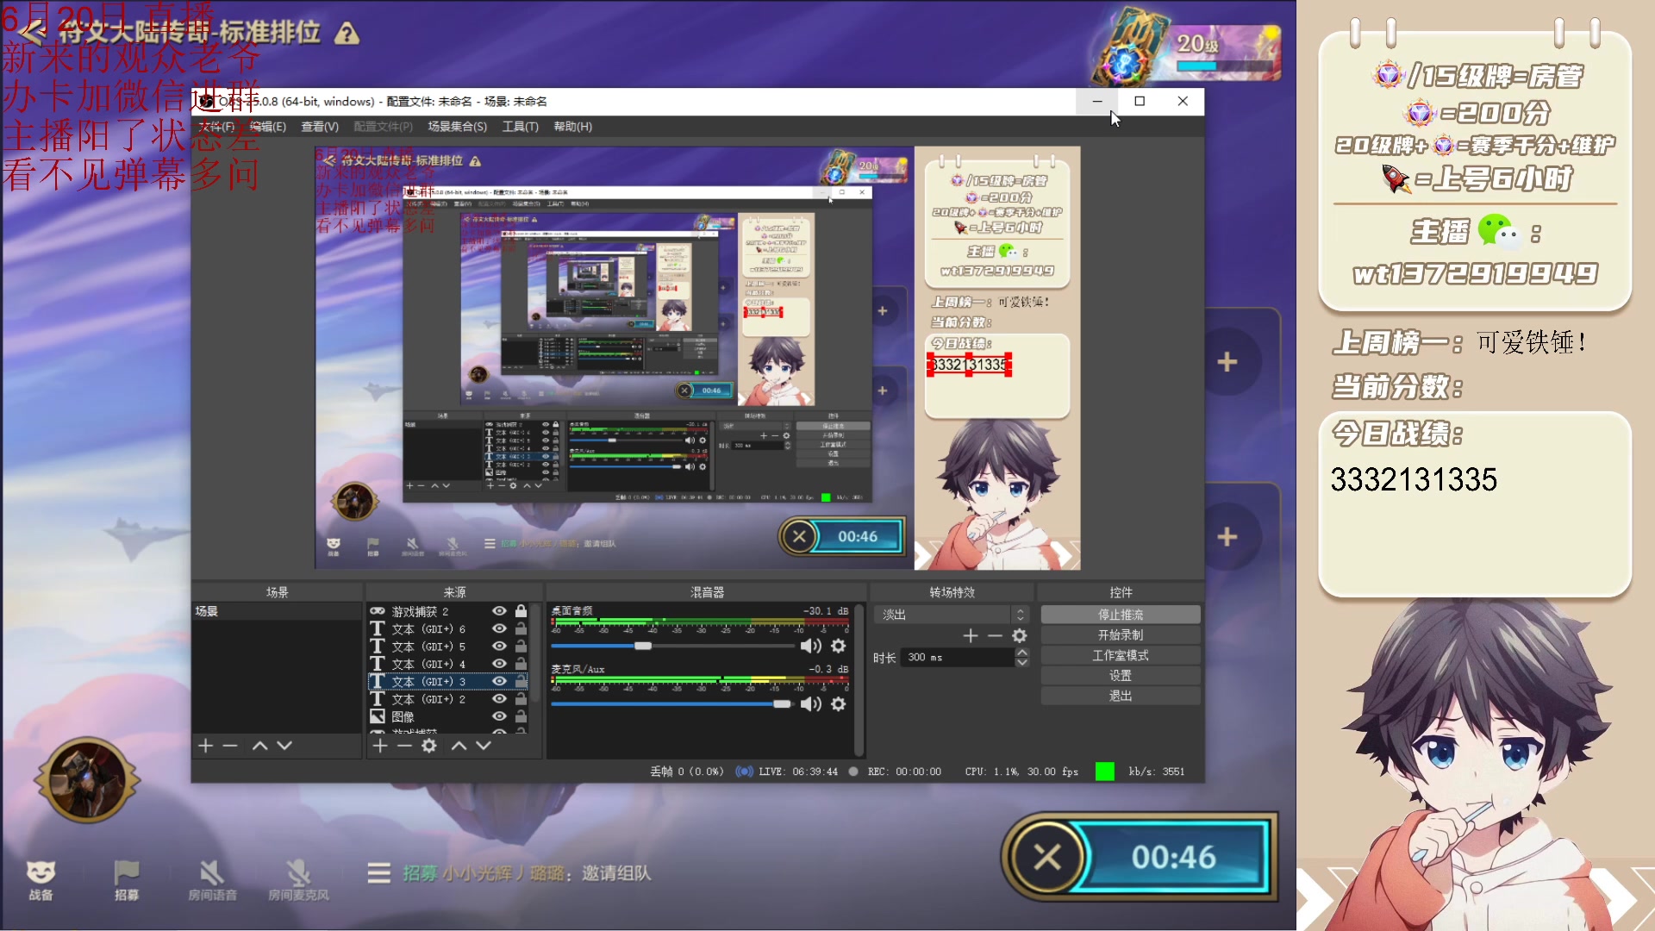The width and height of the screenshot is (1655, 931).
Task: Click the 300 ms duration field
Action: click(x=957, y=657)
